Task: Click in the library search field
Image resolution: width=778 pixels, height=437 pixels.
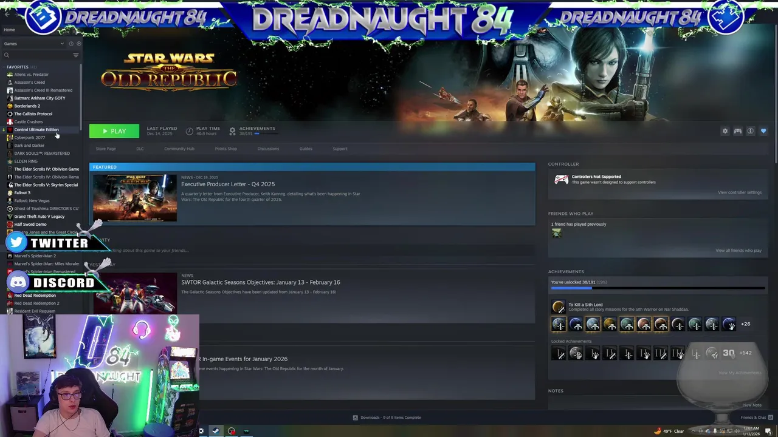Action: pos(40,55)
